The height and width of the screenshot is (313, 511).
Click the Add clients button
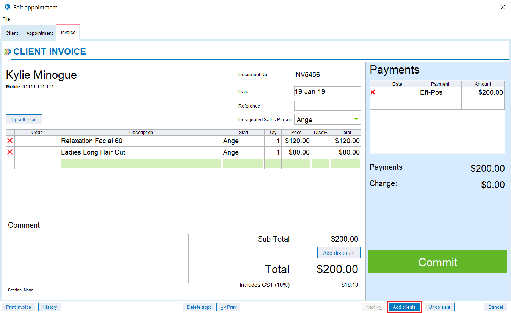click(x=404, y=307)
